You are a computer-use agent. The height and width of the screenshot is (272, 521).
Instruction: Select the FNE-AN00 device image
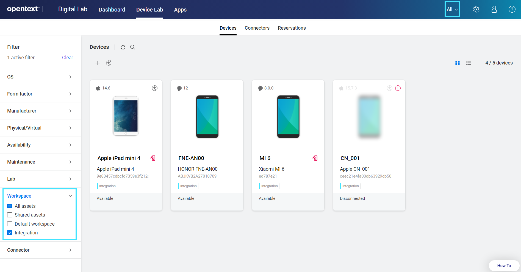[x=207, y=117]
